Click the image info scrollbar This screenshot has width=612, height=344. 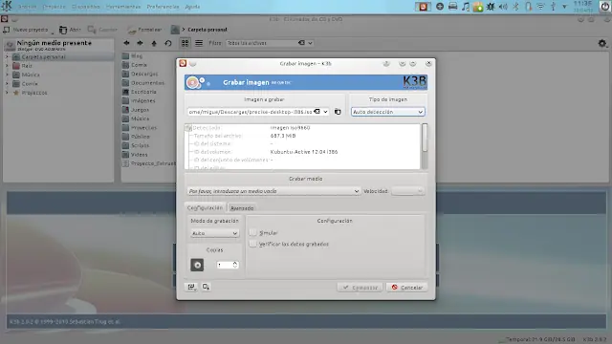[x=425, y=138]
